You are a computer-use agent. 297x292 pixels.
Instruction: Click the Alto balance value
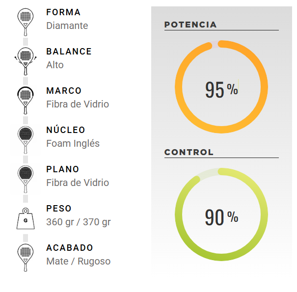55,65
